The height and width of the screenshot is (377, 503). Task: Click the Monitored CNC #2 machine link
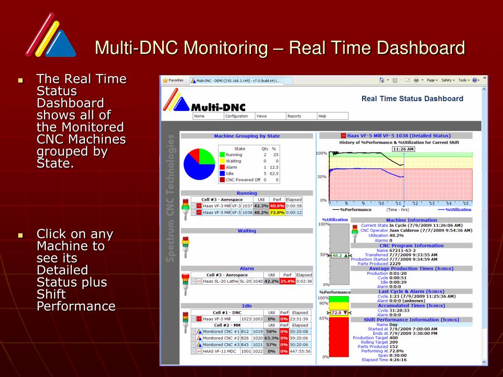(221, 338)
